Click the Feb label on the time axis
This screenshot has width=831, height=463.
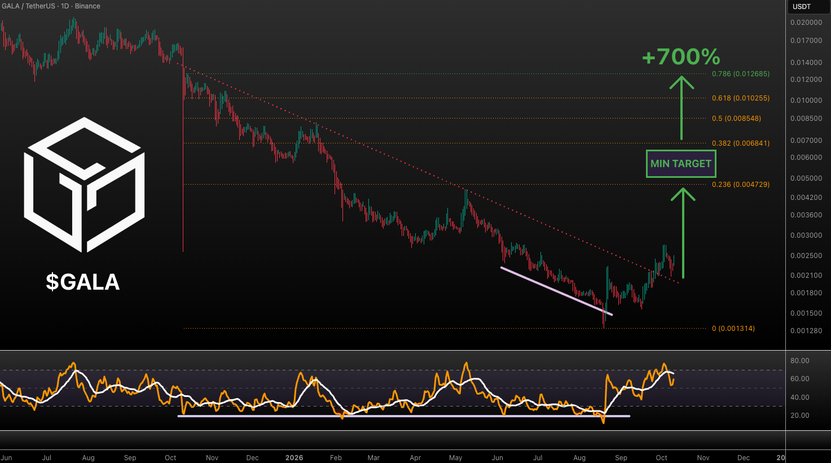[x=336, y=458]
